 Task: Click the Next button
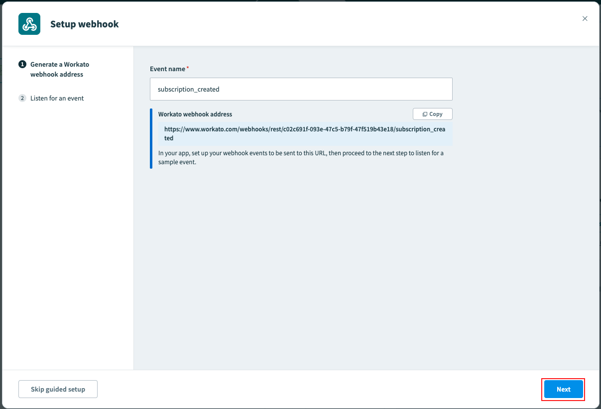pos(563,389)
